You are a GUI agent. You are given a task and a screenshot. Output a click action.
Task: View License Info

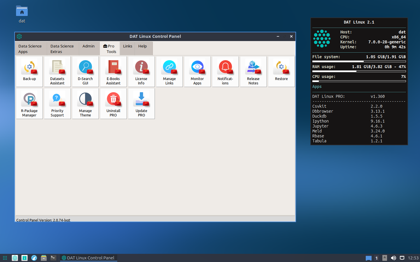click(x=141, y=72)
